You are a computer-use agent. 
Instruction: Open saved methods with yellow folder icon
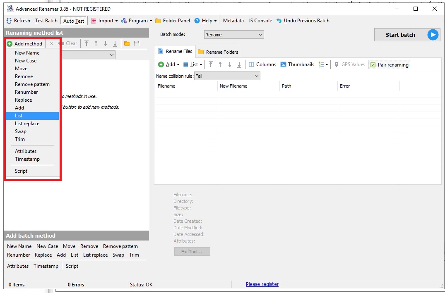pos(127,43)
